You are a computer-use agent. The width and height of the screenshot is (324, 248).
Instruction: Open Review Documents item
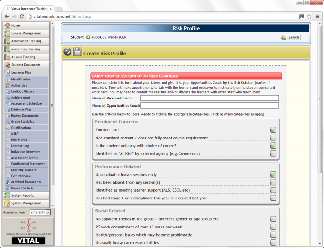27,116
